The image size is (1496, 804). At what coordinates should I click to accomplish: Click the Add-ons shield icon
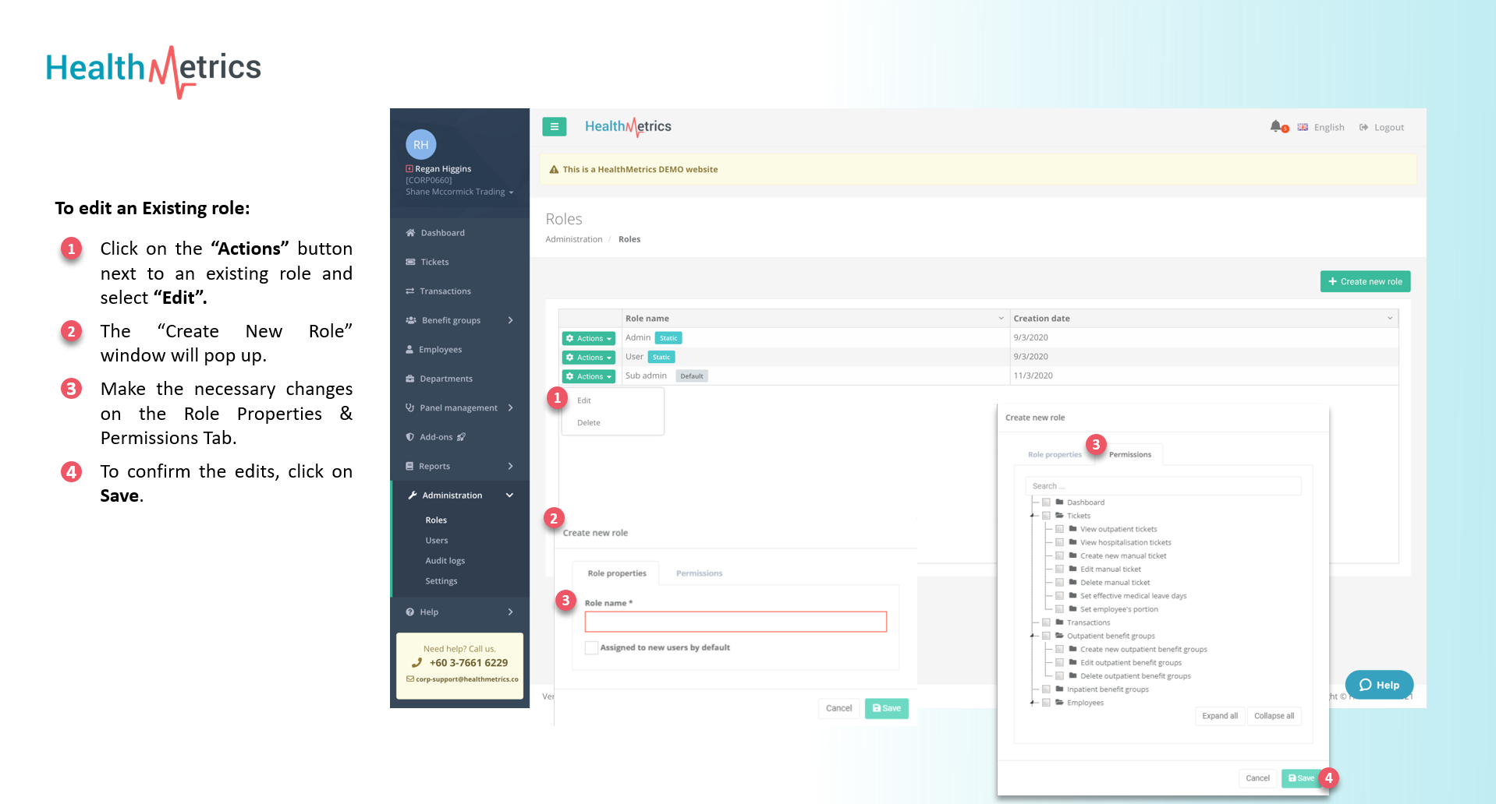click(x=410, y=437)
